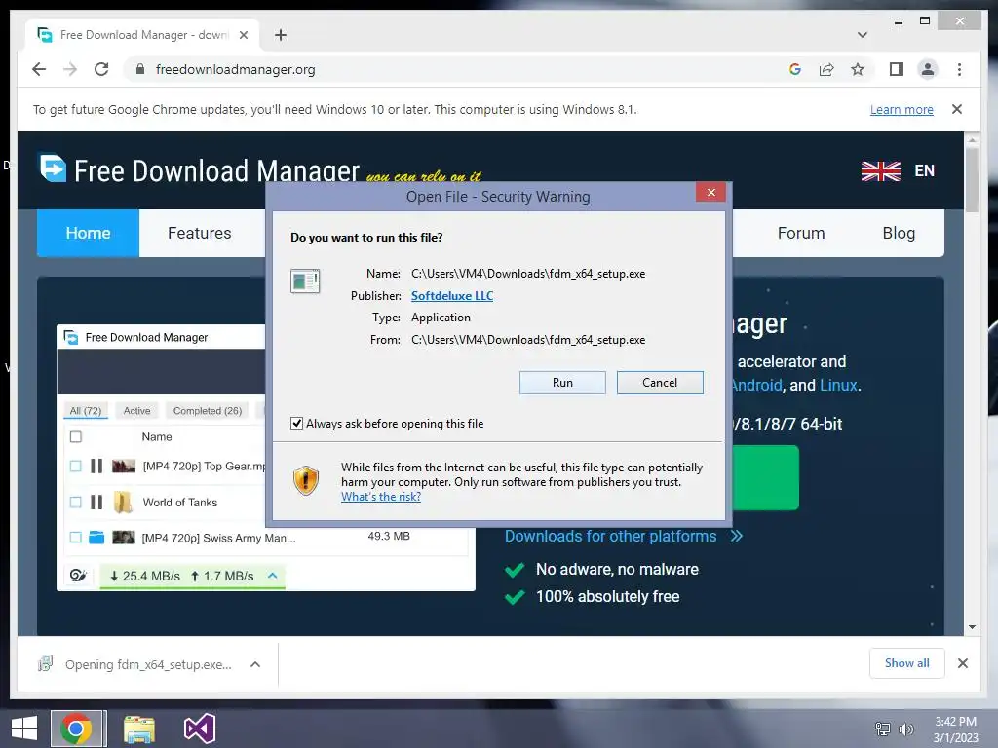
Task: Select the Active filter tab
Action: tap(136, 411)
